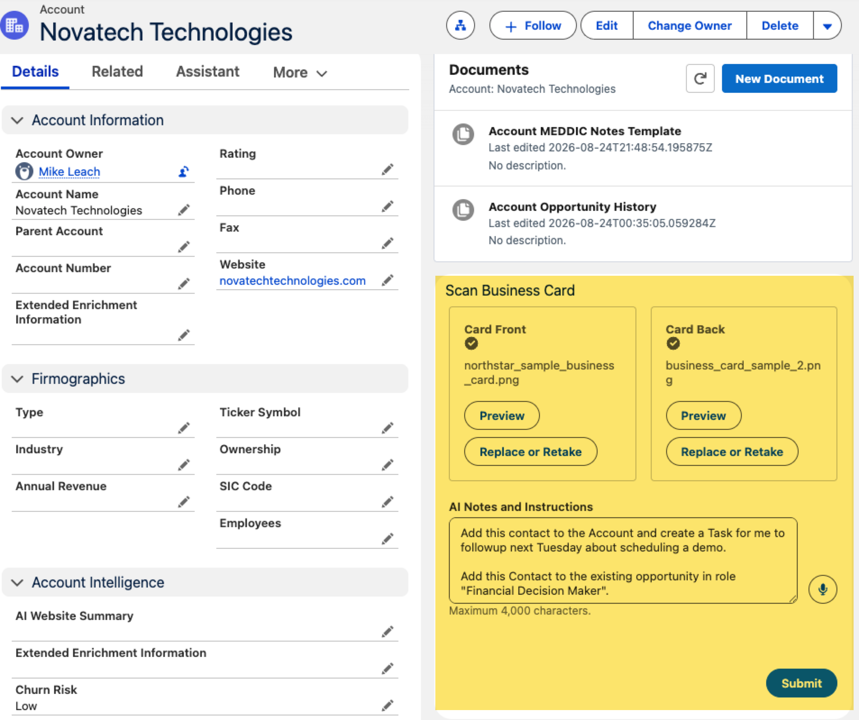Click the text area resize handle corner
The width and height of the screenshot is (859, 720).
click(793, 599)
